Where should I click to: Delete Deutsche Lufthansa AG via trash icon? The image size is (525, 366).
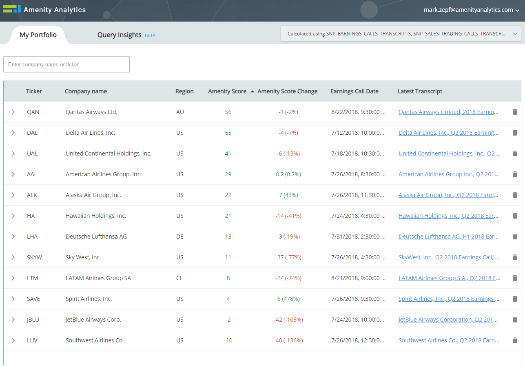tap(515, 237)
